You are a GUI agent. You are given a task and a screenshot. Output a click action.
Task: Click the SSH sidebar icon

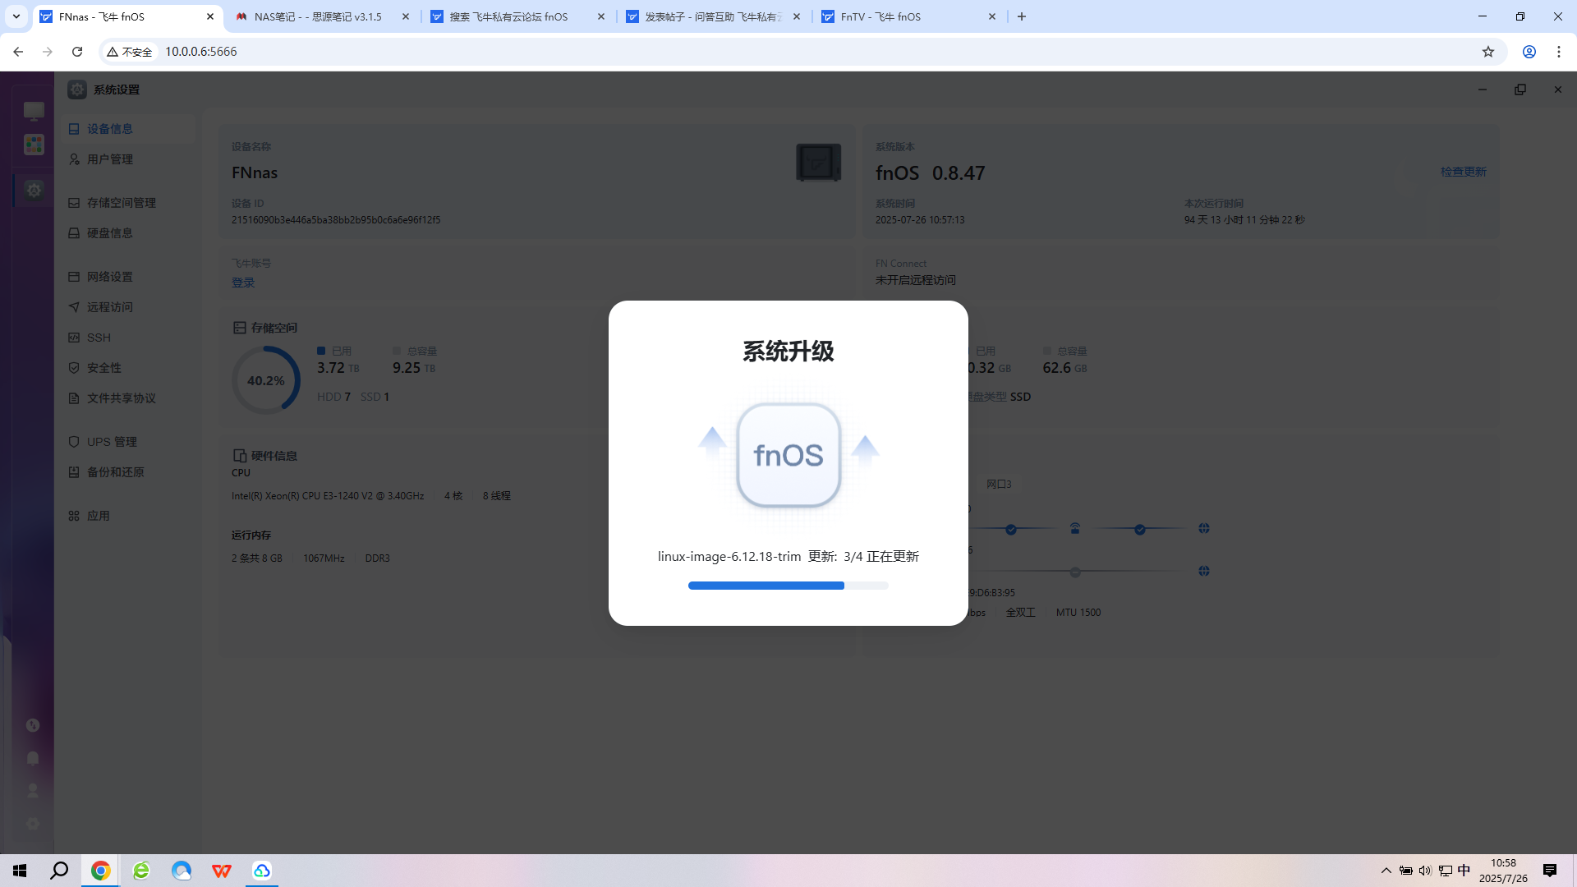pos(74,338)
